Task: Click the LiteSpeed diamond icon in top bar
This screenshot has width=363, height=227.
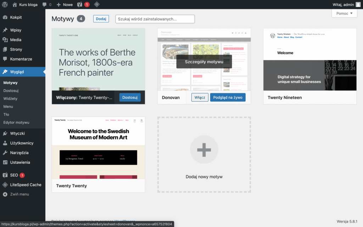Action: coord(96,5)
